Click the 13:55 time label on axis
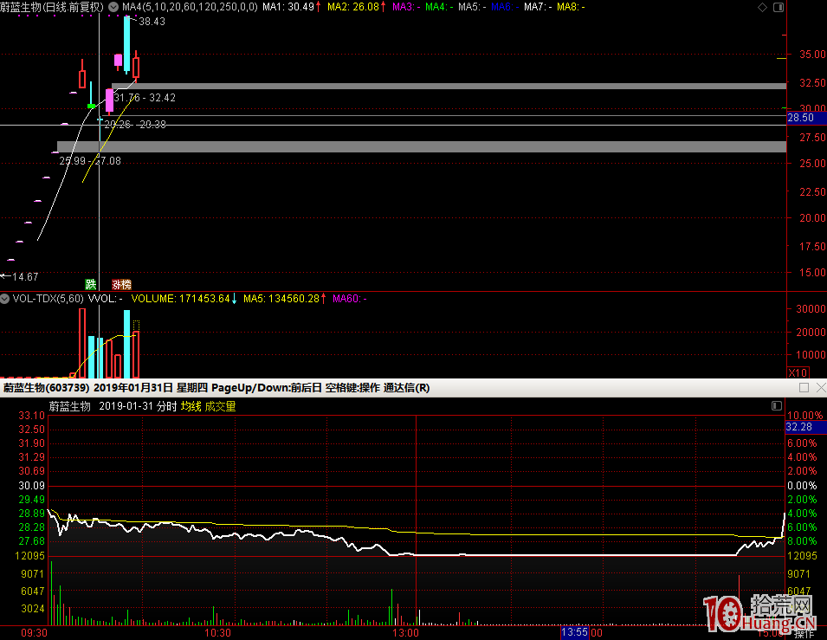The height and width of the screenshot is (640, 827). tap(575, 633)
